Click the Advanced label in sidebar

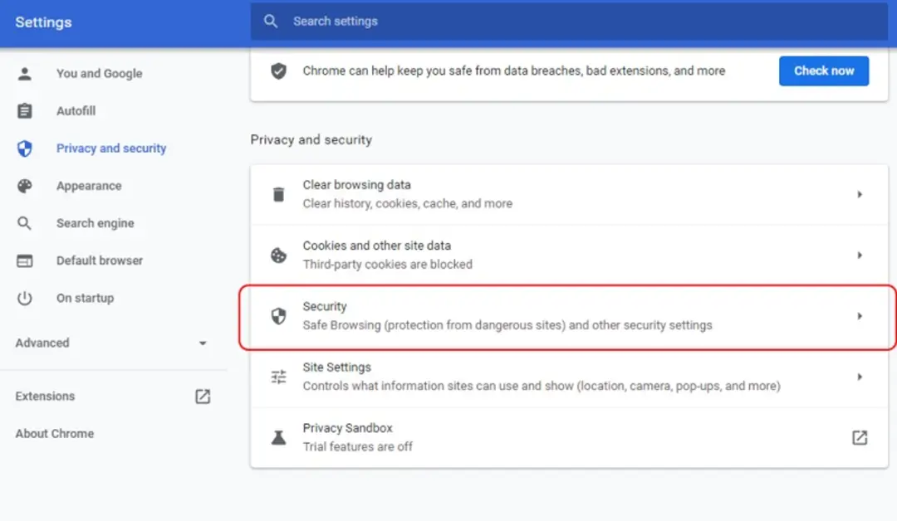pyautogui.click(x=42, y=343)
